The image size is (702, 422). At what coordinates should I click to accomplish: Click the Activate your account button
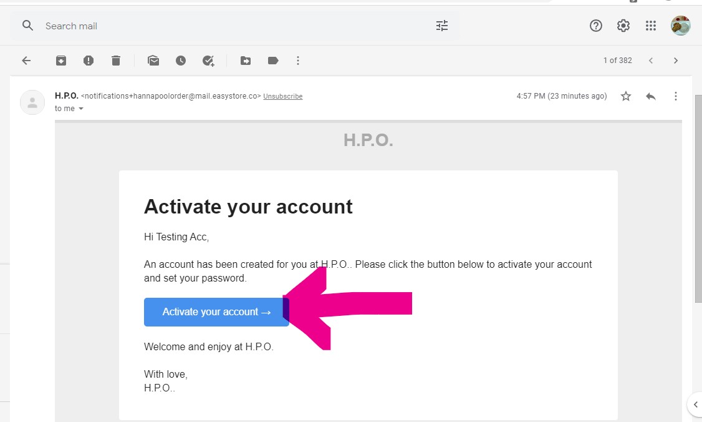tap(216, 312)
